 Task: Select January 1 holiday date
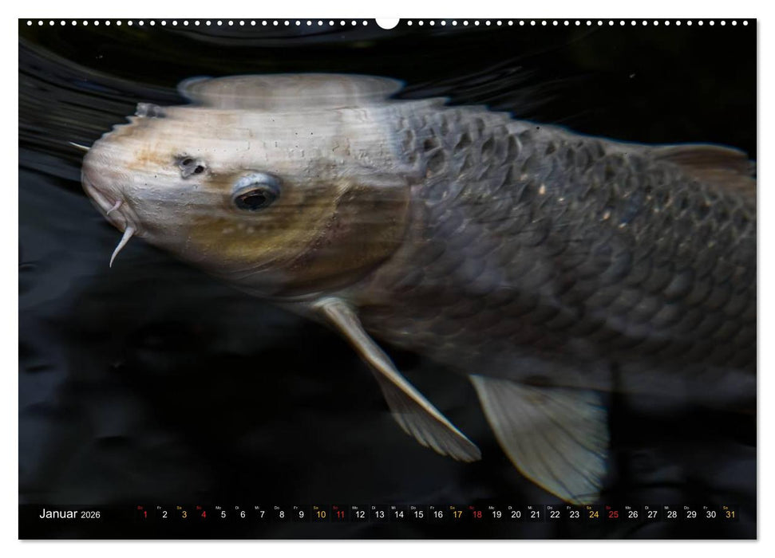[x=144, y=517]
